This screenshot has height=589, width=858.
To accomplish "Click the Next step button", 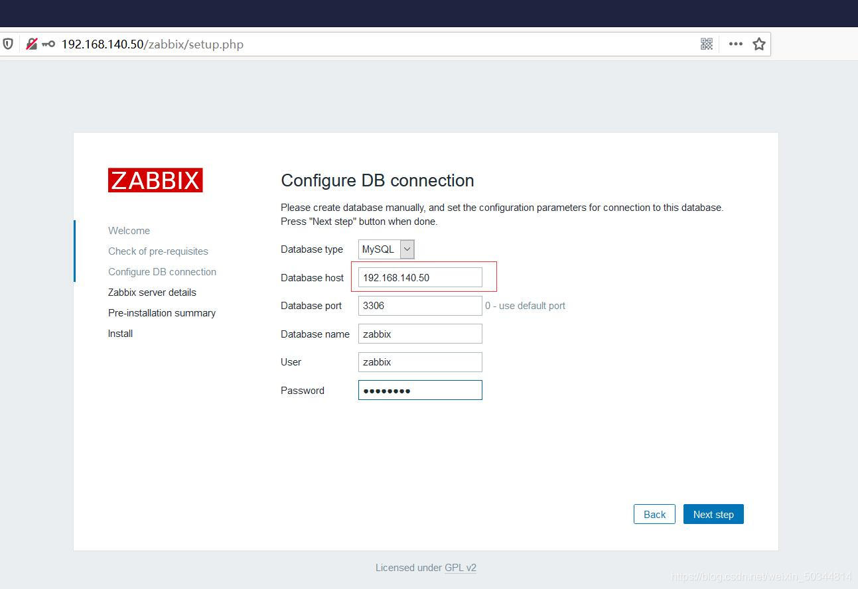I will click(713, 514).
